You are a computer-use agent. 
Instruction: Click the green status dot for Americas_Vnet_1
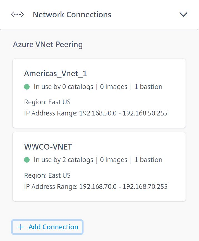27,87
